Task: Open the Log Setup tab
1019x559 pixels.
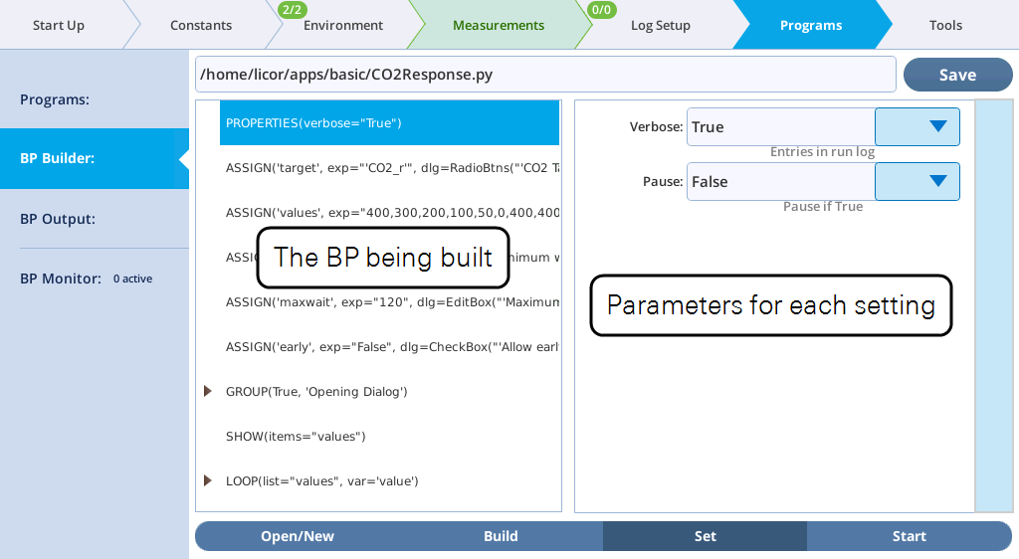Action: click(660, 25)
